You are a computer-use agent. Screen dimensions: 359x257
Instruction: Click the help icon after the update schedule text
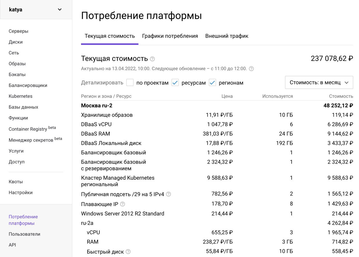252,68
